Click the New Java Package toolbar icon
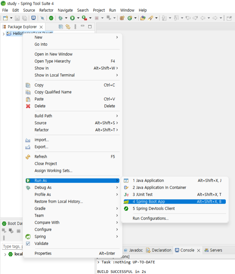235x274 pixels. (x=122, y=18)
